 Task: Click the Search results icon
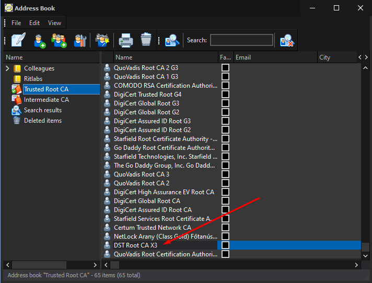pos(16,110)
